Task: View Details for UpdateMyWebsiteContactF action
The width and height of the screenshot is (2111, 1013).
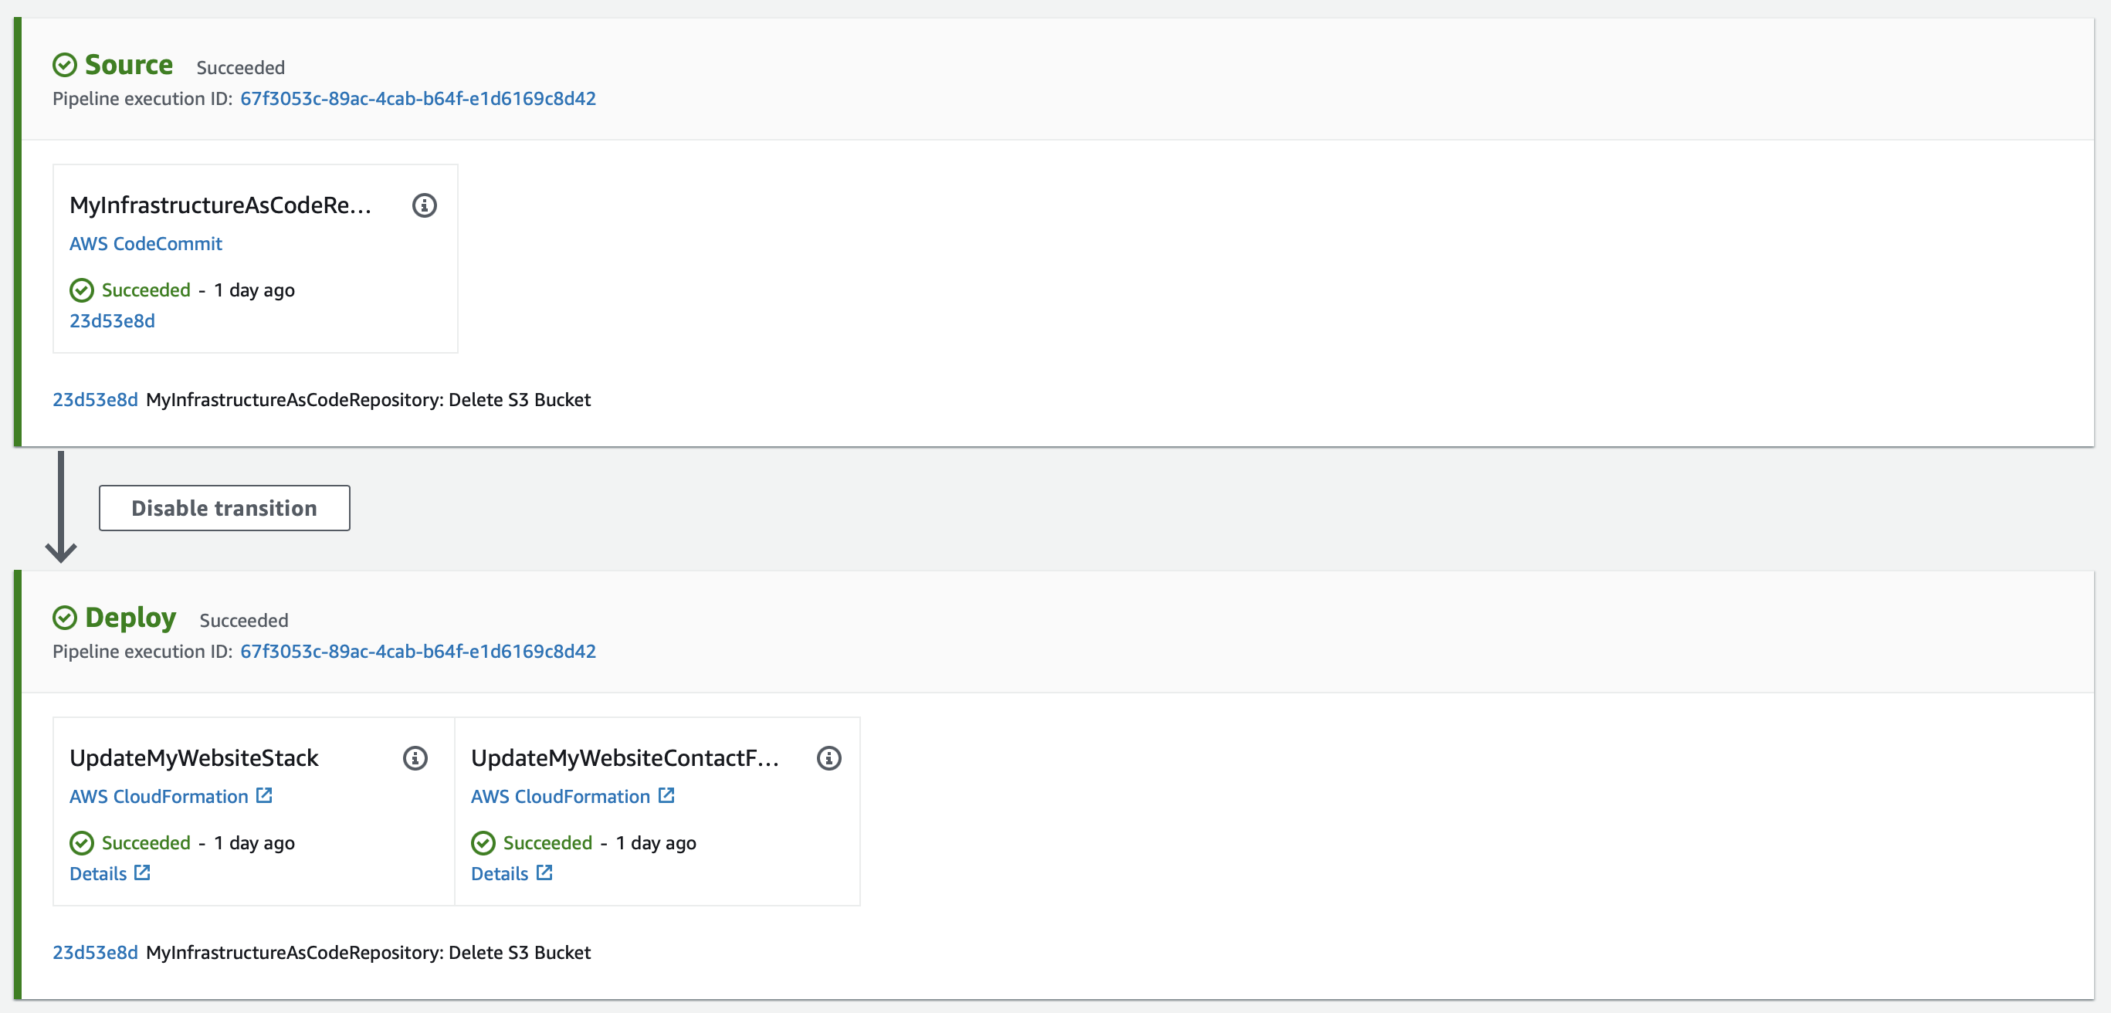Action: click(x=500, y=874)
